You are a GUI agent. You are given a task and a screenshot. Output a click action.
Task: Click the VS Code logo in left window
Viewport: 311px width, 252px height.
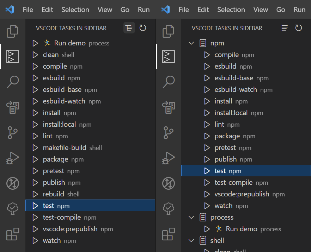click(10, 10)
